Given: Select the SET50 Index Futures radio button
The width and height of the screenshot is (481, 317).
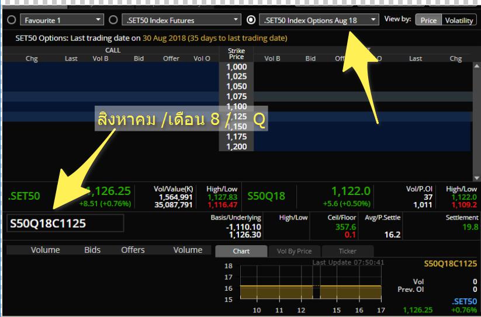Looking at the screenshot, I should pyautogui.click(x=113, y=20).
